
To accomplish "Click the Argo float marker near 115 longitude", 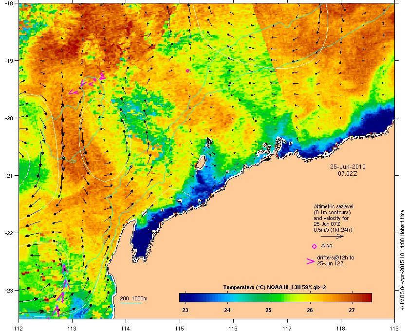I will pyautogui.click(x=188, y=71).
